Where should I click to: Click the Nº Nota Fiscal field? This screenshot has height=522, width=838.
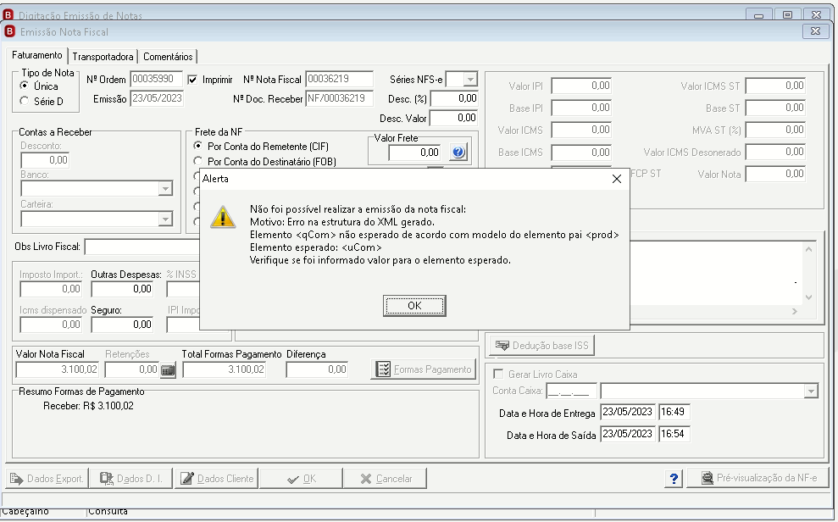pos(340,79)
